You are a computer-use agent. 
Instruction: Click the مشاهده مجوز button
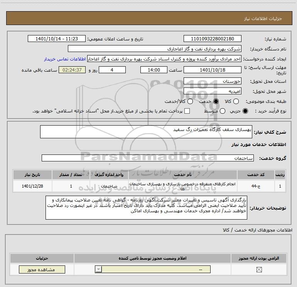point(42,269)
